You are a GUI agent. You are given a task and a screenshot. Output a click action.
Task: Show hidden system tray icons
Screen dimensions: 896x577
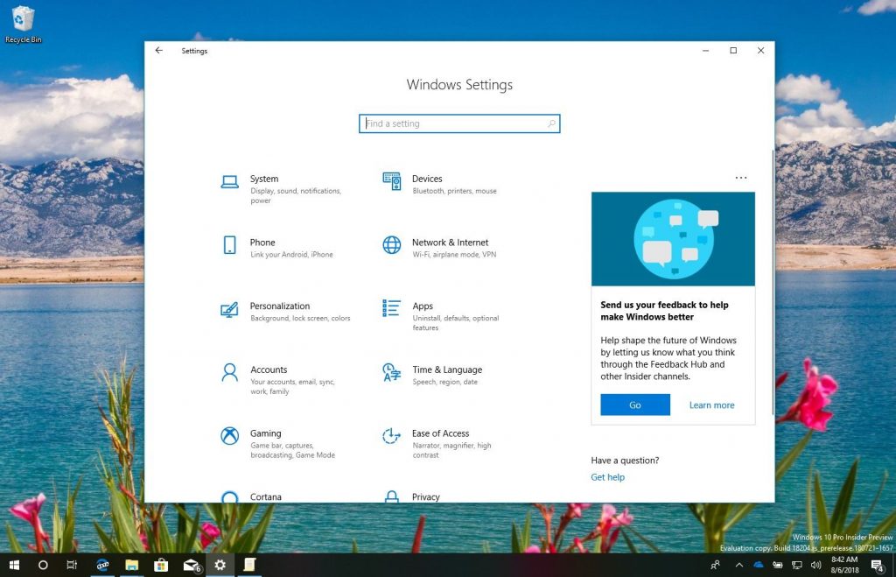coord(738,566)
